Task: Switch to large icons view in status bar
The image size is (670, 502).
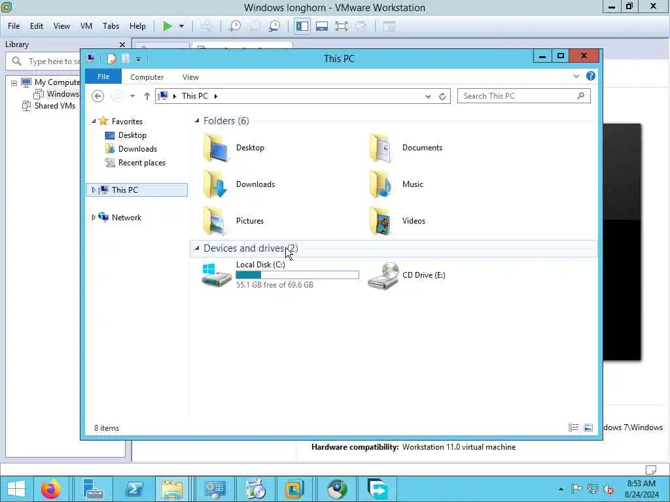Action: [x=588, y=427]
